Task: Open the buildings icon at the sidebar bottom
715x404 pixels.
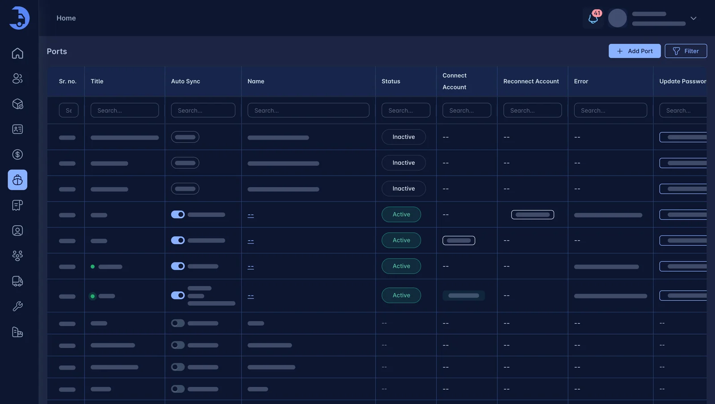Action: (17, 332)
